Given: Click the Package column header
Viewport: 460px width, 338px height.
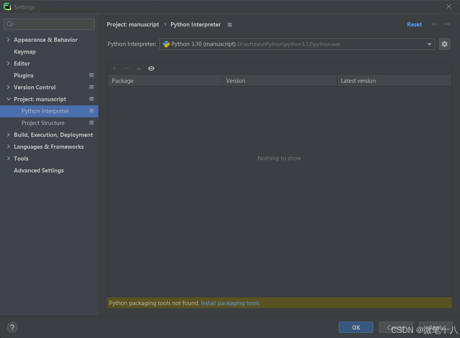Looking at the screenshot, I should point(165,80).
